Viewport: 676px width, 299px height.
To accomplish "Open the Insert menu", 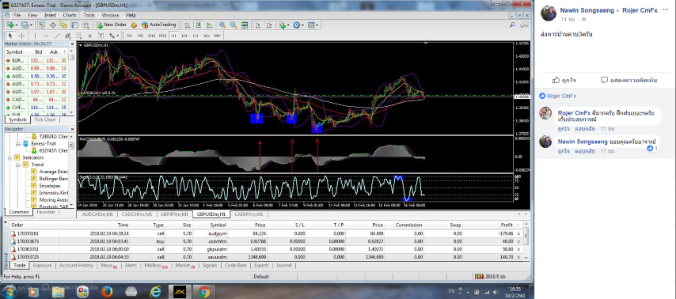I will [x=50, y=15].
